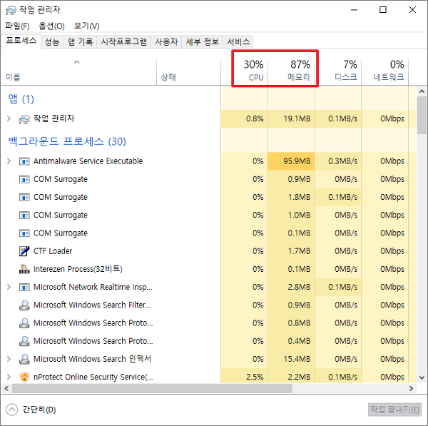This screenshot has width=428, height=426.
Task: Click the nProtect shield icon
Action: coord(24,377)
